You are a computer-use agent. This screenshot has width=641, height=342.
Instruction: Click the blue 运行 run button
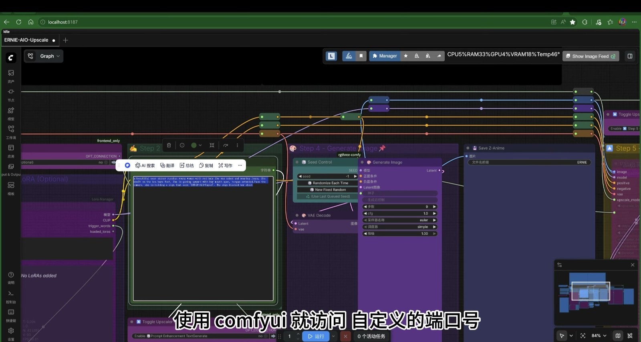316,336
